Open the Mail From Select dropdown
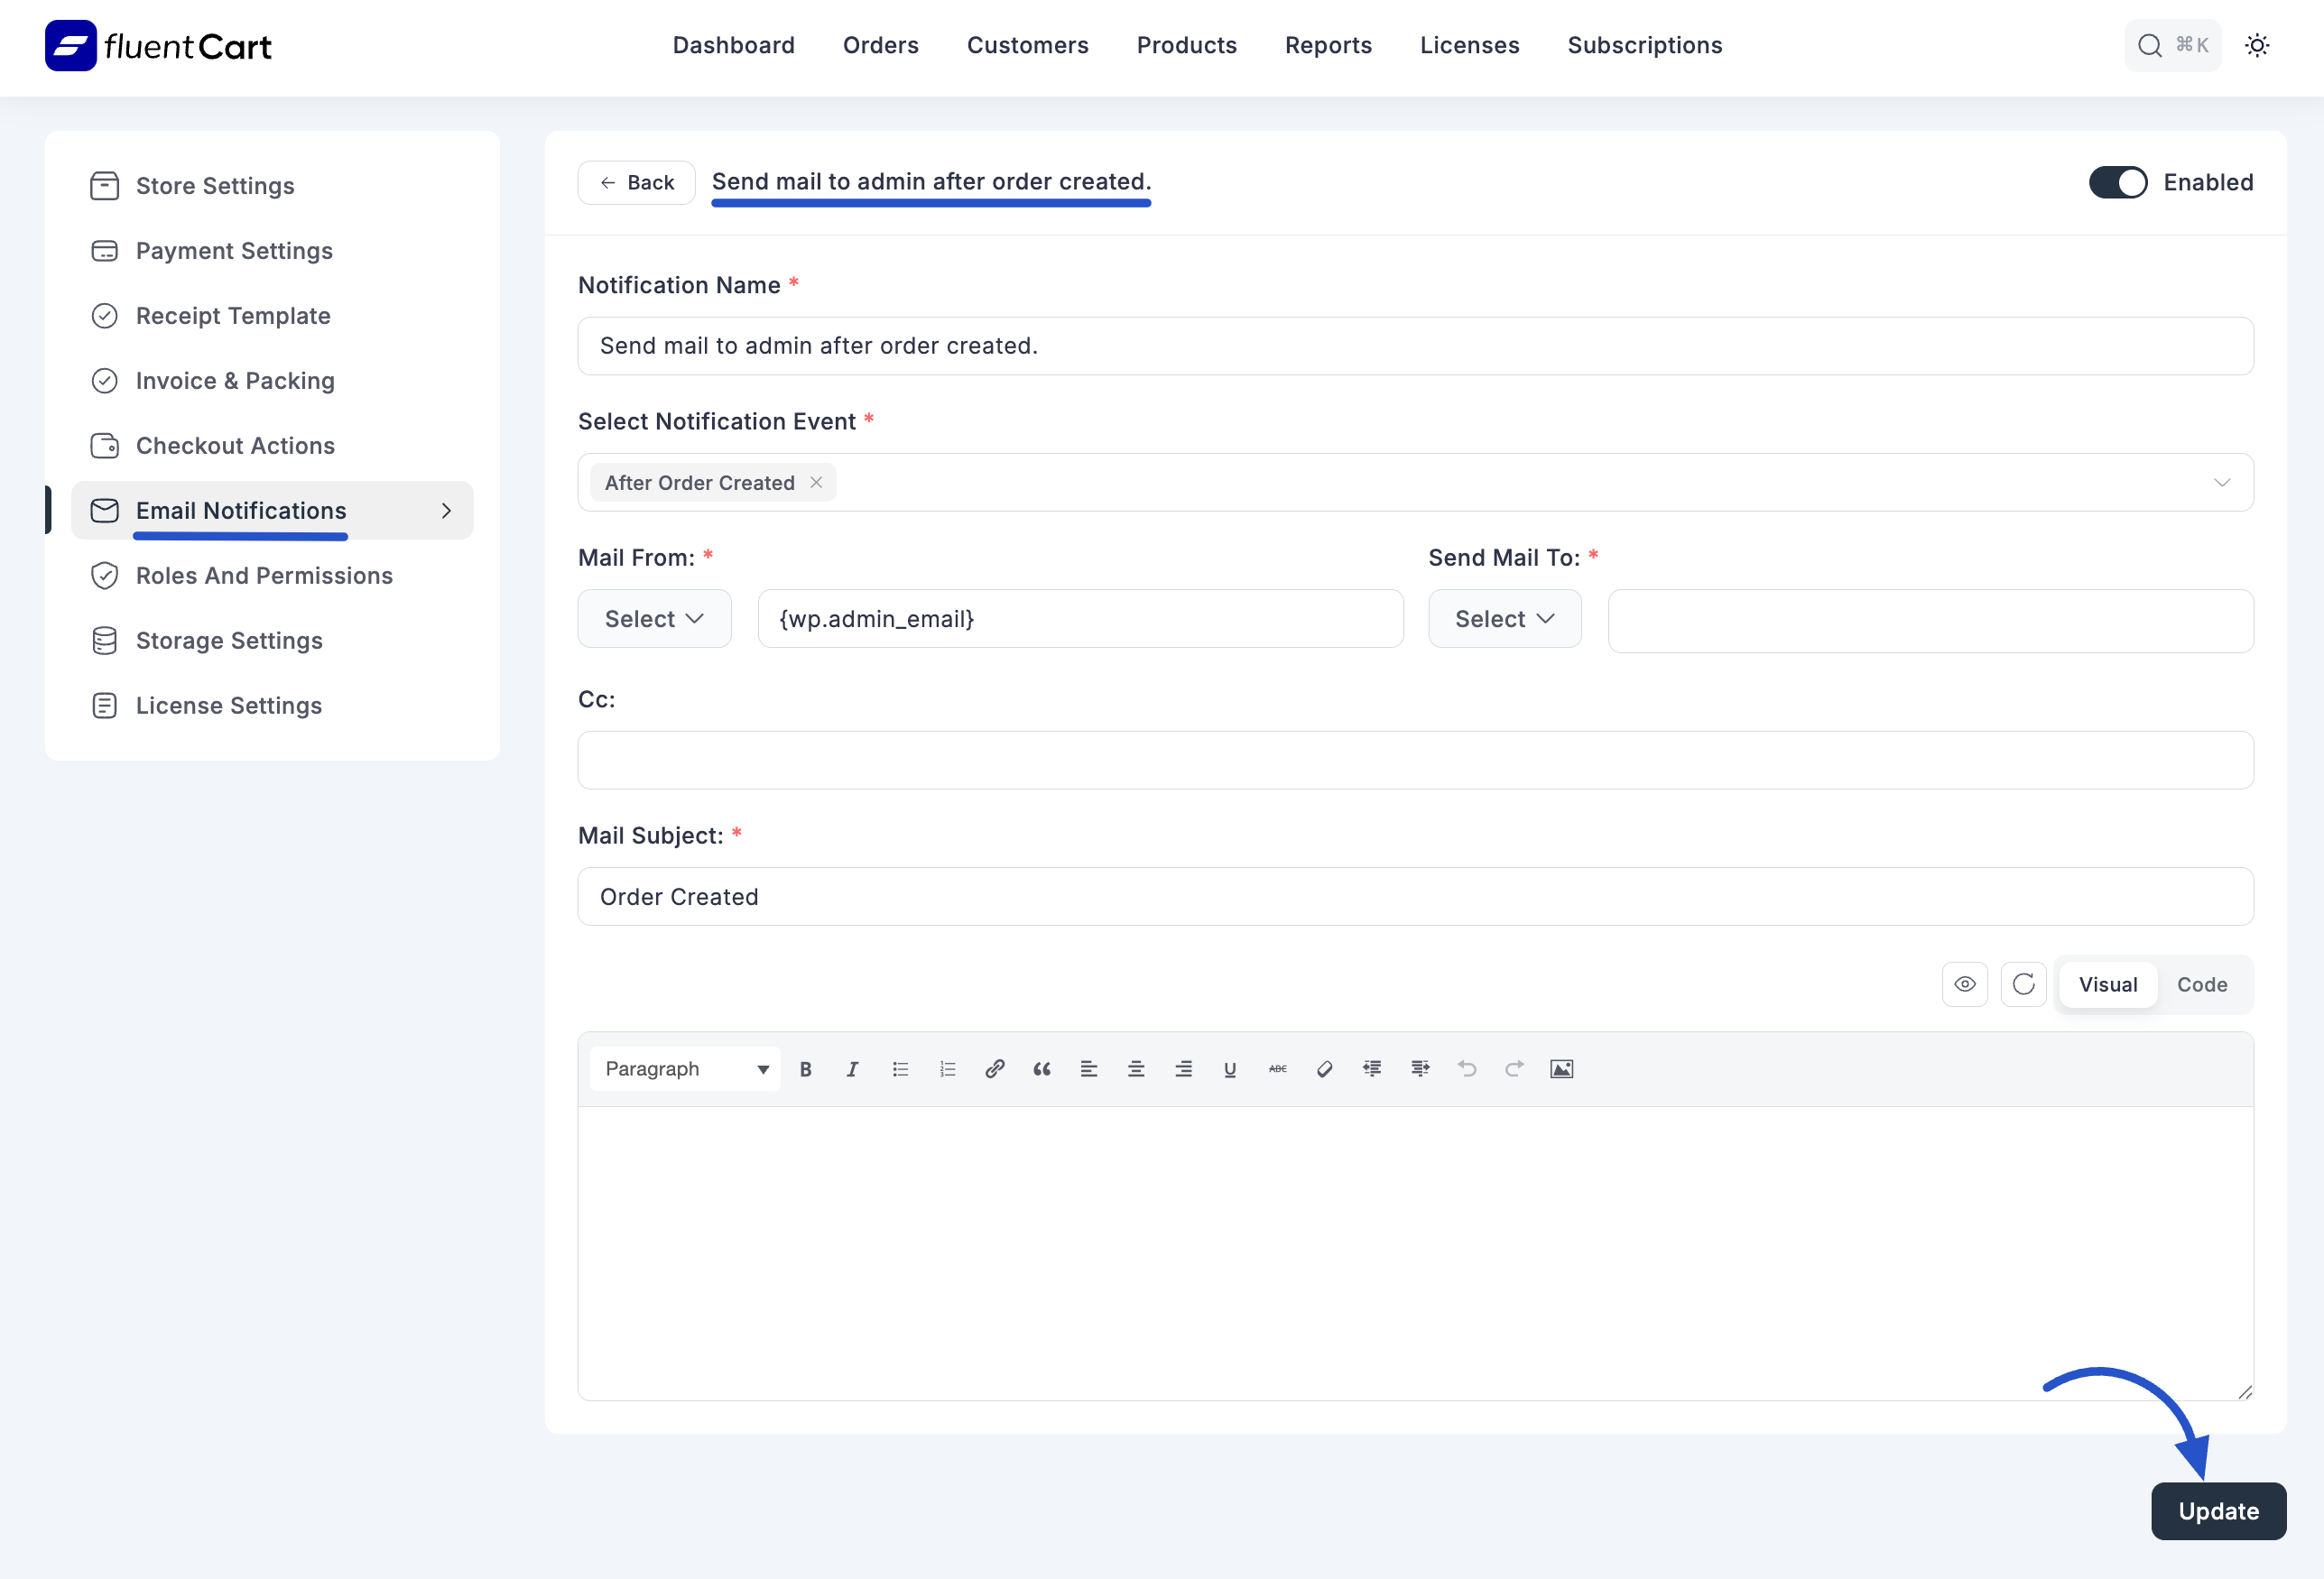Viewport: 2324px width, 1579px height. (x=654, y=618)
